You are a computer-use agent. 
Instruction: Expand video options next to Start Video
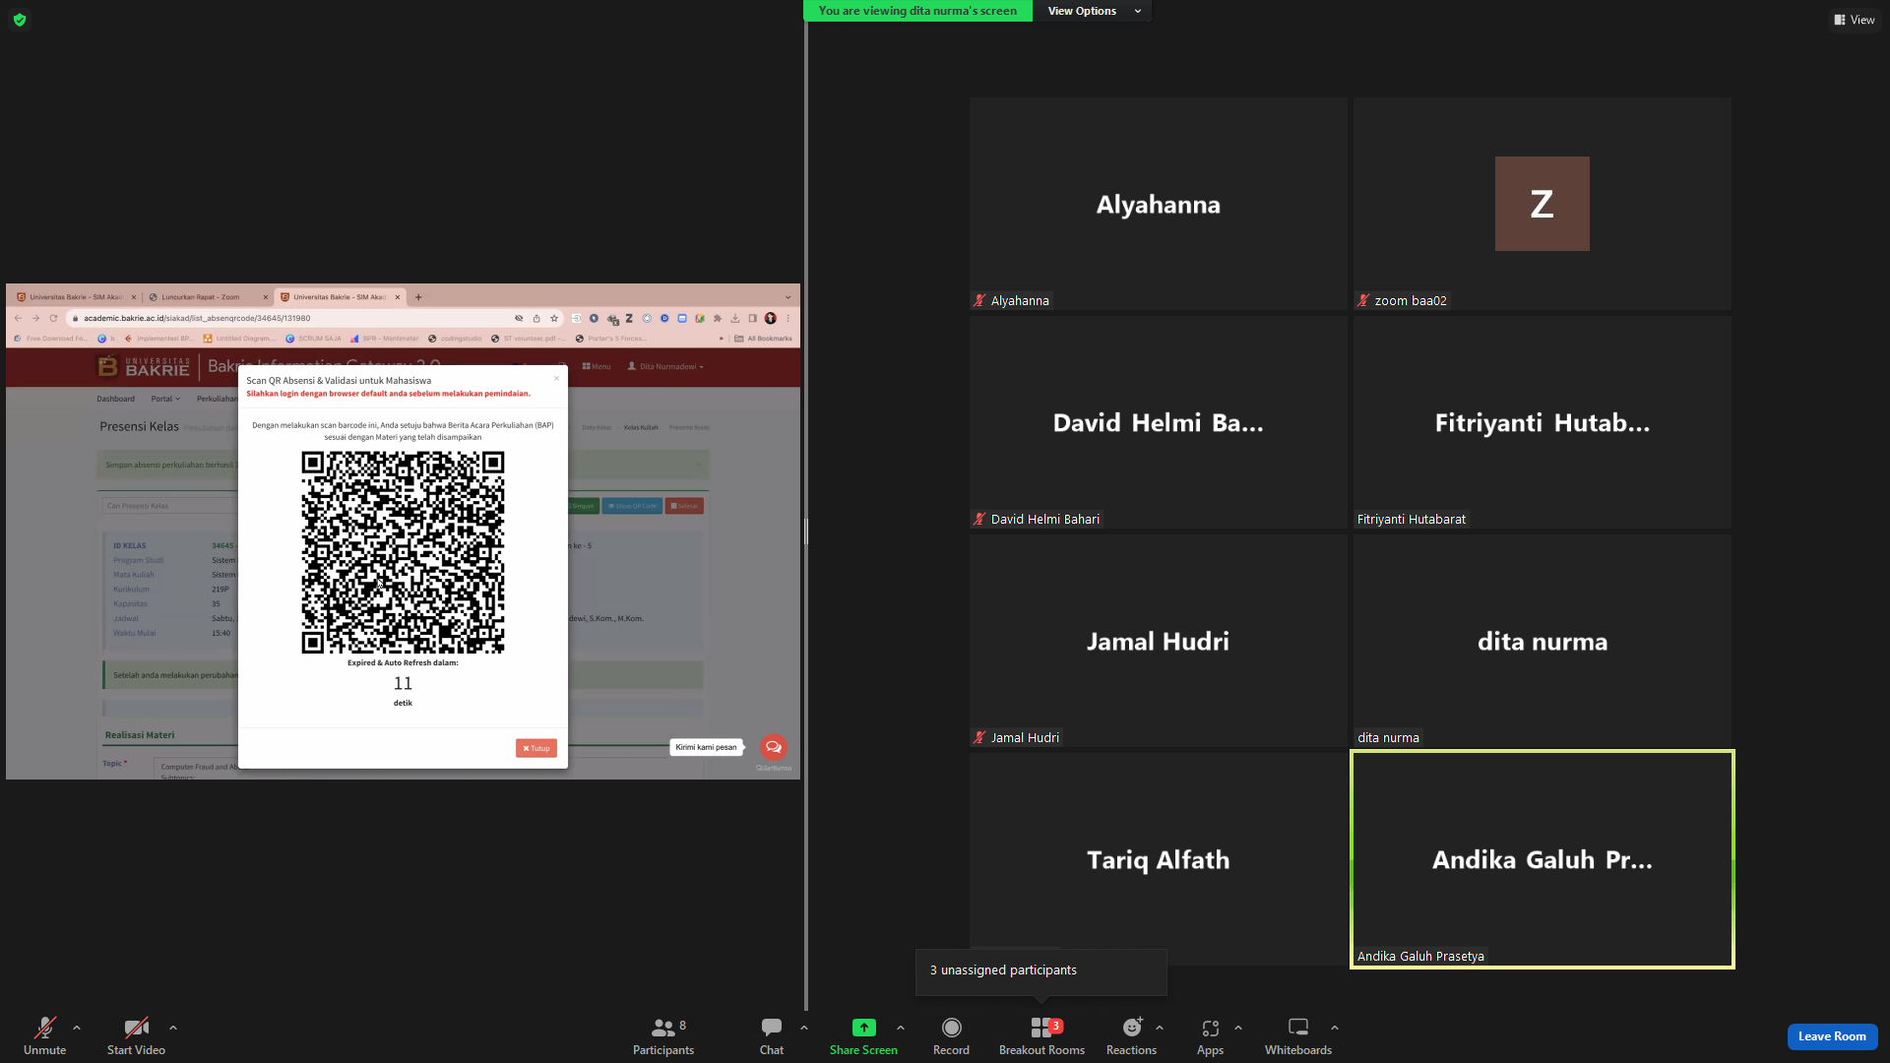click(x=173, y=1028)
